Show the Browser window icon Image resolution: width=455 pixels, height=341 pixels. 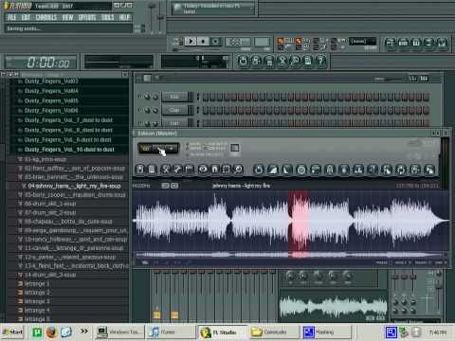coord(428,43)
